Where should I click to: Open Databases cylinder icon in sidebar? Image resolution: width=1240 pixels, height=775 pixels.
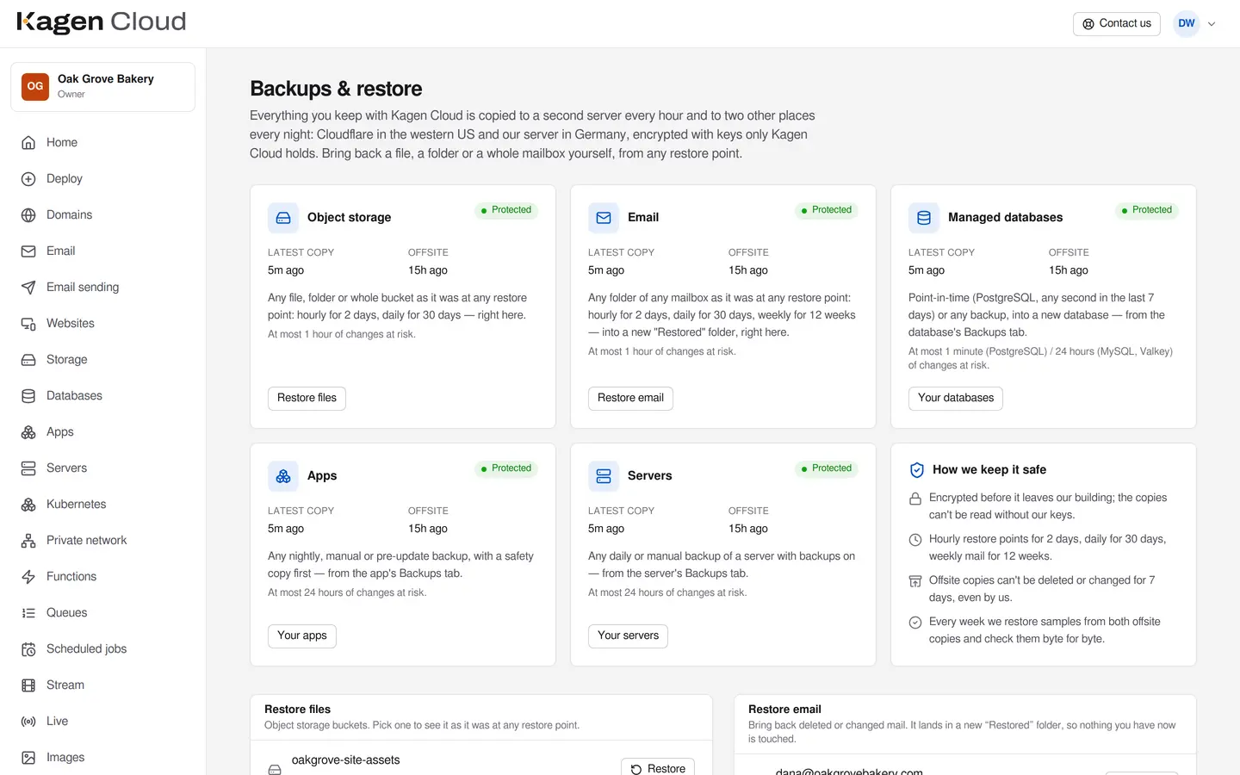click(x=28, y=396)
